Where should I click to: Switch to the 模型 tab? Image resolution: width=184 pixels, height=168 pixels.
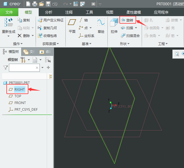tap(28, 12)
